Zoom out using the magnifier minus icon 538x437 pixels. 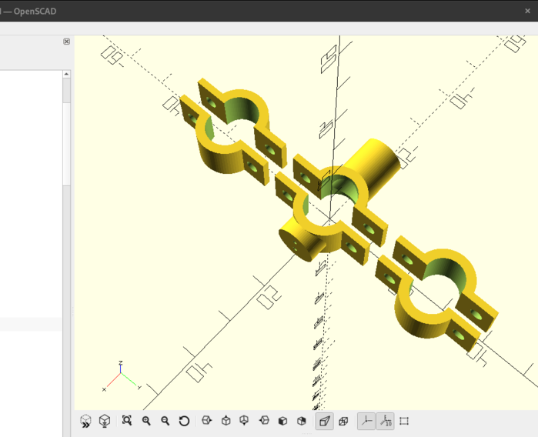165,421
